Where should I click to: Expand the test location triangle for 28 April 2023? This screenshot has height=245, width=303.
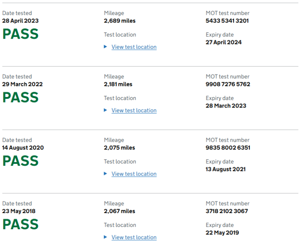[105, 47]
